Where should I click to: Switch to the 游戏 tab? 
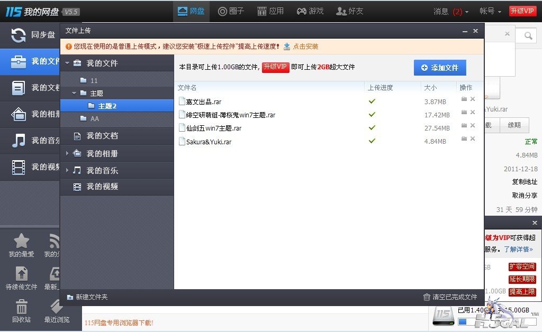tap(310, 11)
